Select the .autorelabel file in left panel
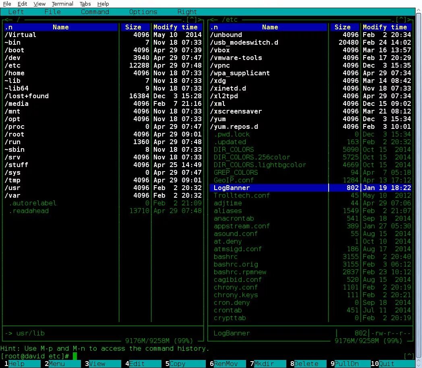Viewport: 422px width, 368px height. 103,203
